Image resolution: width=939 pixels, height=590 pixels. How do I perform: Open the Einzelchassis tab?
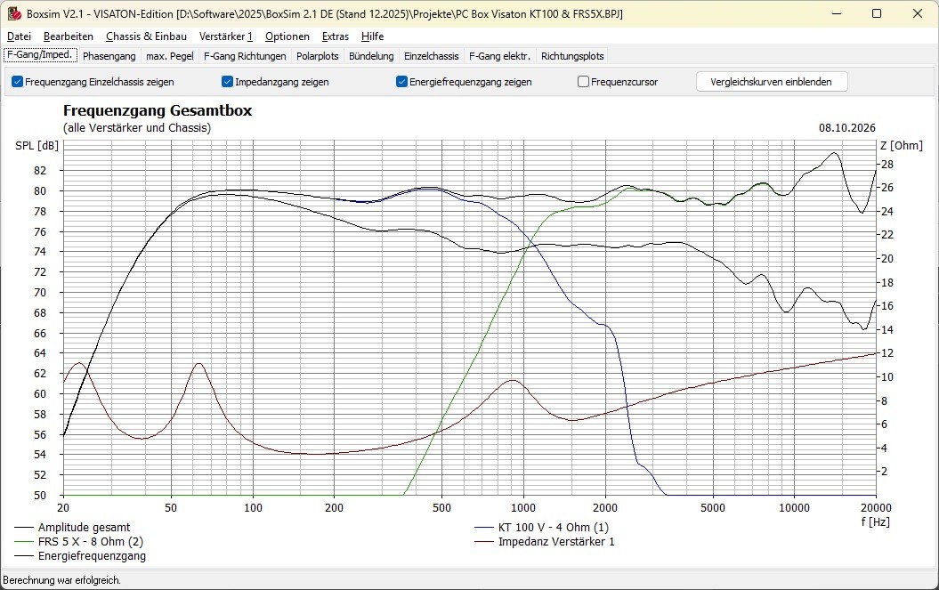pyautogui.click(x=431, y=56)
